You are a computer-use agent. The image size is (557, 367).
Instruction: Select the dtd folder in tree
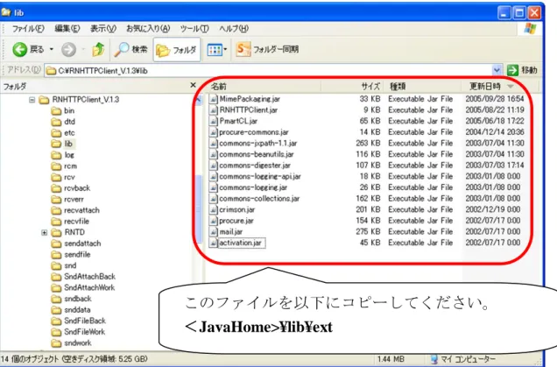tap(63, 122)
